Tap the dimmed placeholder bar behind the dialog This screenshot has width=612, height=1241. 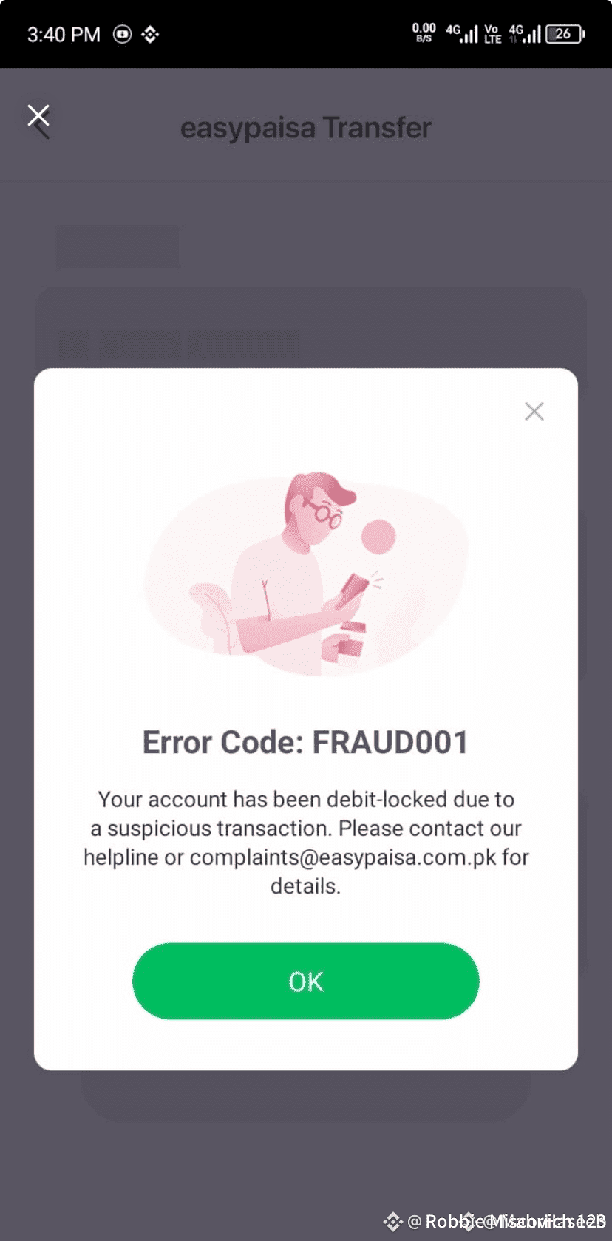click(118, 247)
